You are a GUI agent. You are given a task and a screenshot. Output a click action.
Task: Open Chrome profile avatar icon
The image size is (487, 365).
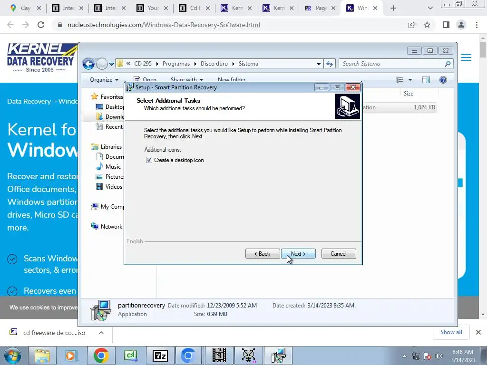(461, 25)
